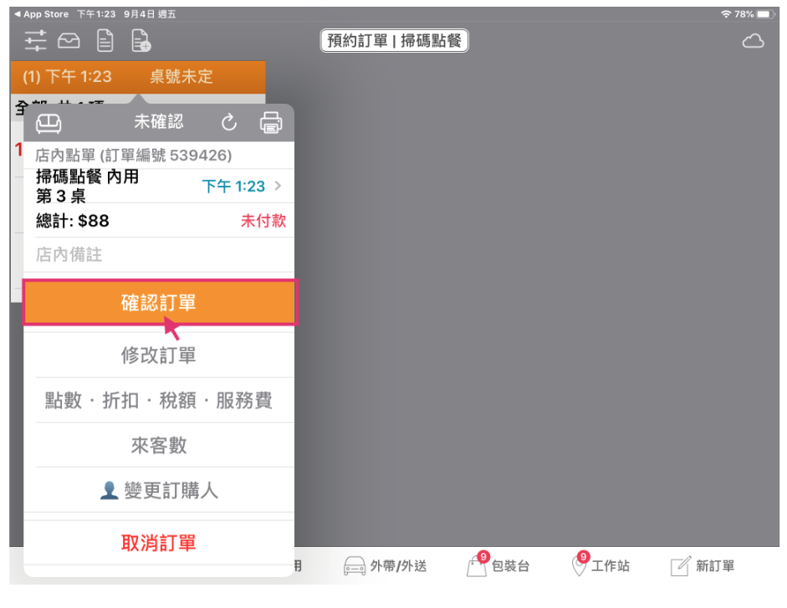Screen dimensions: 787x608
Task: Click the inbox tray icon
Action: pyautogui.click(x=69, y=40)
